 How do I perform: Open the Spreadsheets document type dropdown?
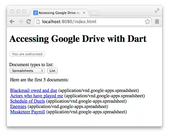click(x=27, y=71)
